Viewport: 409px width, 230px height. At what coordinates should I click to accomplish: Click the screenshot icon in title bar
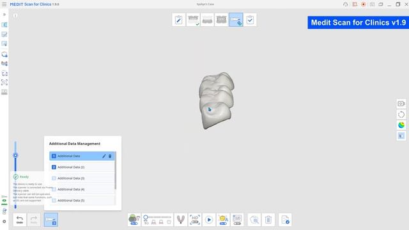pyautogui.click(x=372, y=4)
